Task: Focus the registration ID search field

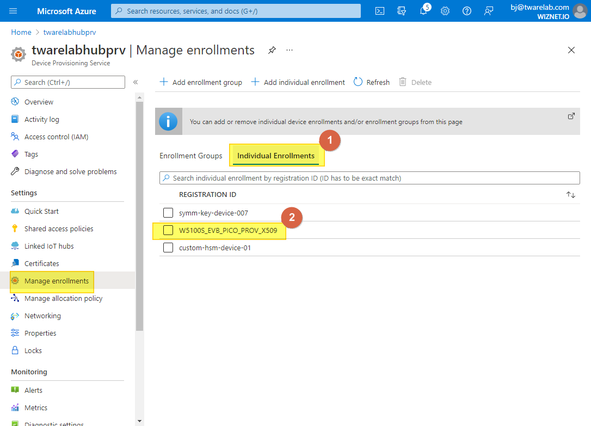Action: point(370,178)
